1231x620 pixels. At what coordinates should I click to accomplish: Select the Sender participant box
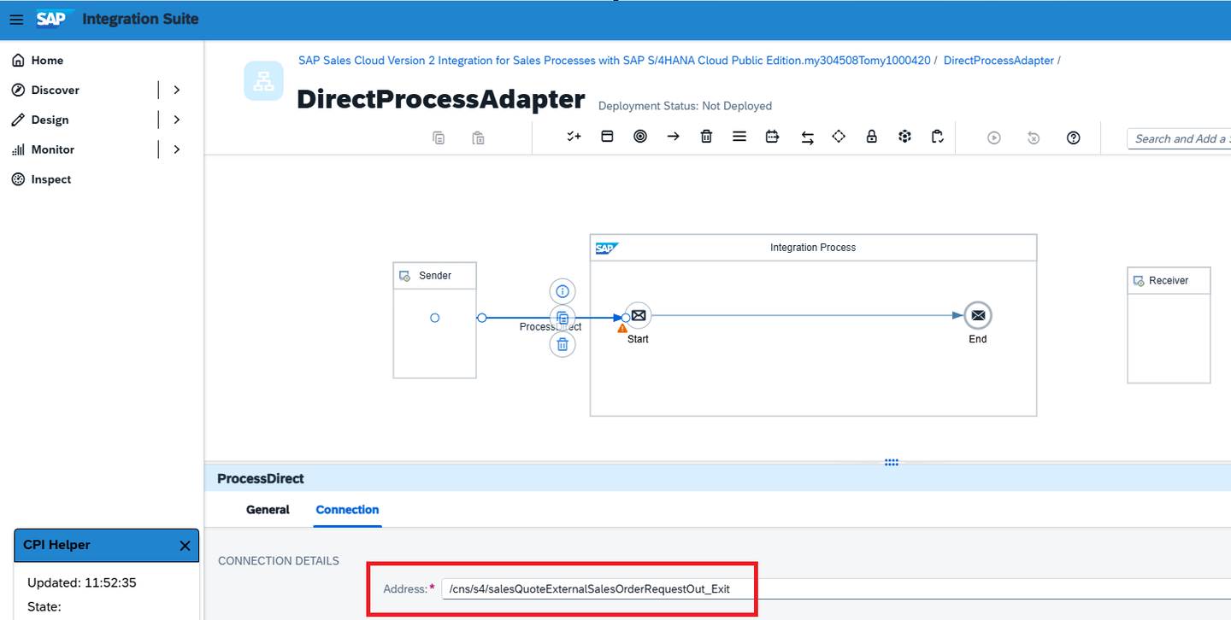pos(434,320)
